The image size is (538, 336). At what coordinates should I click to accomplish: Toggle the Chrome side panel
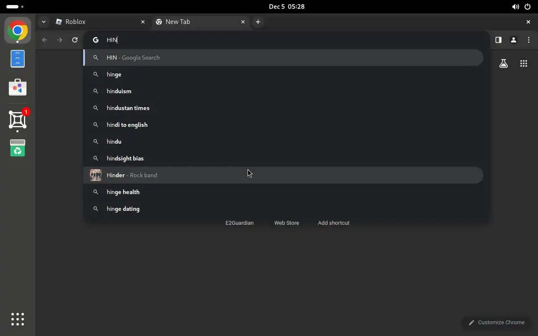498,40
